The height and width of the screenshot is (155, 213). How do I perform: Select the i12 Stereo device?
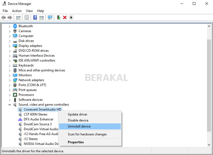point(31,139)
